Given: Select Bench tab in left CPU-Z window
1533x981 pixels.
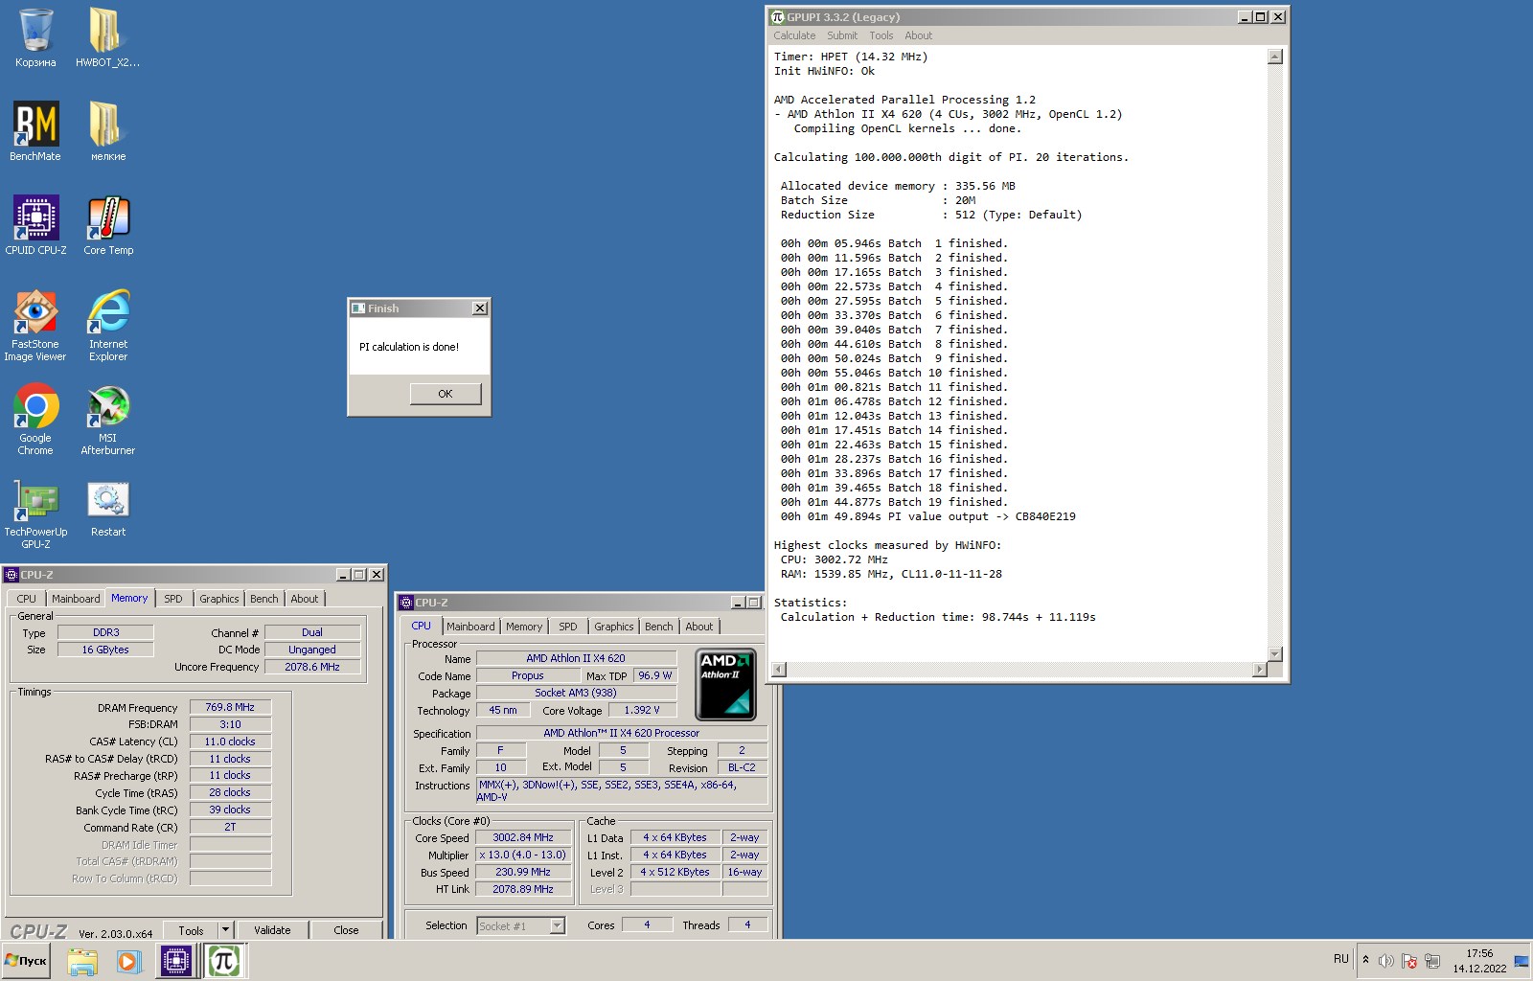Looking at the screenshot, I should point(264,599).
